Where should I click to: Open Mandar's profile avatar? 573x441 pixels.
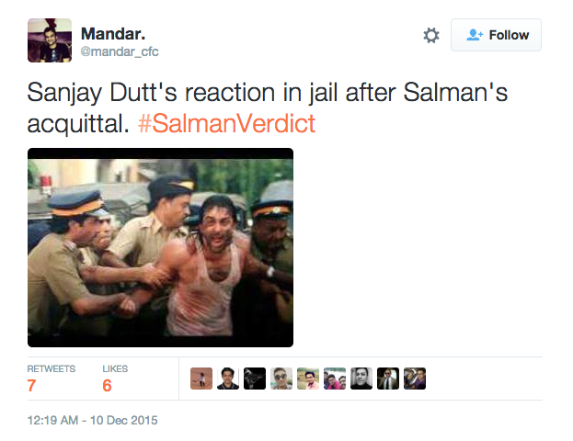pyautogui.click(x=50, y=40)
